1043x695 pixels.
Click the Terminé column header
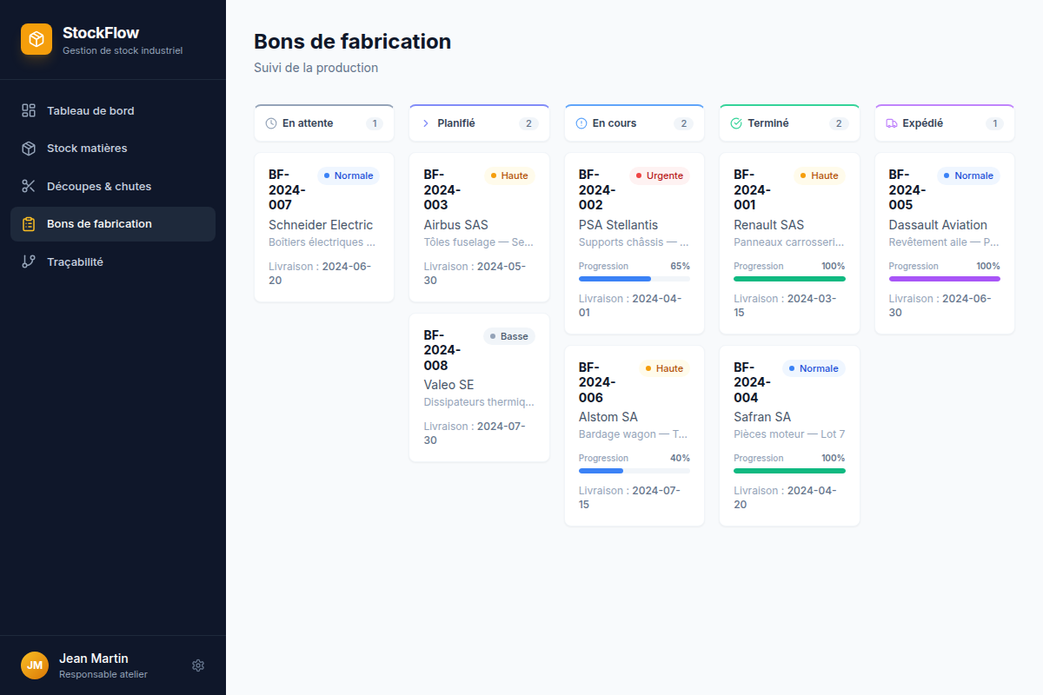(789, 123)
